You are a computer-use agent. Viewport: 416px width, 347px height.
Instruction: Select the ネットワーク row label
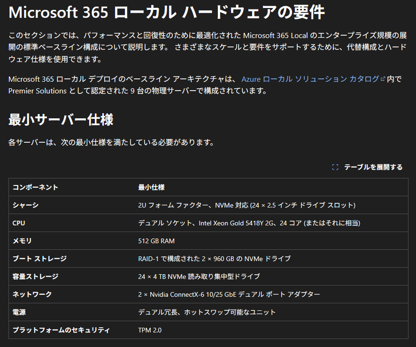point(32,294)
